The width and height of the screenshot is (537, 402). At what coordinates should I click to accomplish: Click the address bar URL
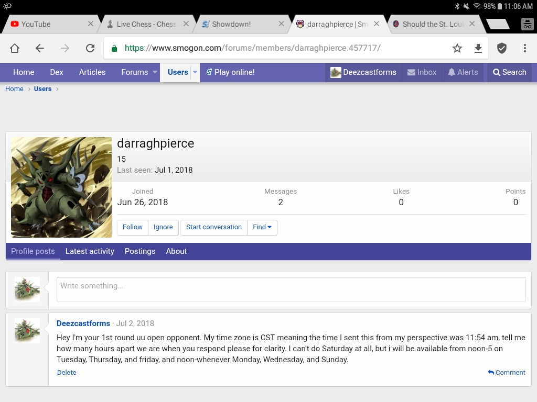(x=252, y=48)
